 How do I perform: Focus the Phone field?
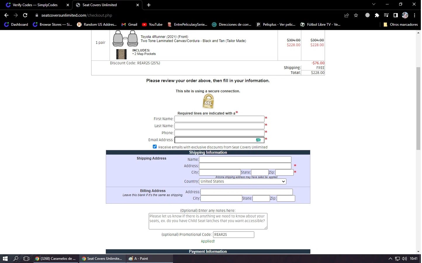tap(219, 133)
